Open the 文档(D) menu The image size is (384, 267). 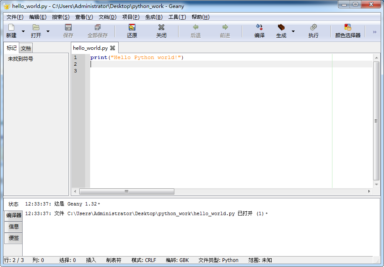tap(107, 17)
